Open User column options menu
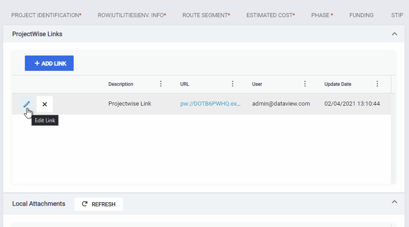The width and height of the screenshot is (409, 227). pos(305,84)
